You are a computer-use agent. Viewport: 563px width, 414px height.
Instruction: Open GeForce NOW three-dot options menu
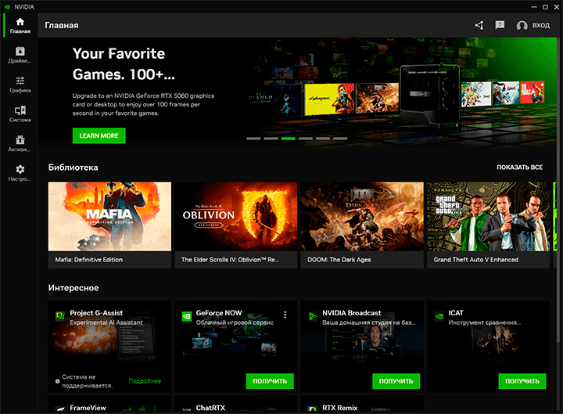pyautogui.click(x=285, y=315)
